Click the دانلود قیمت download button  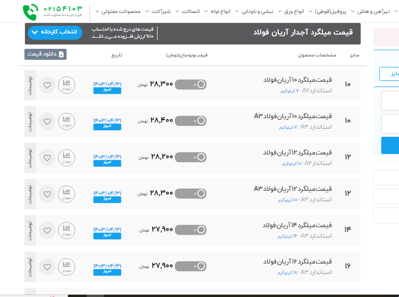pos(46,55)
